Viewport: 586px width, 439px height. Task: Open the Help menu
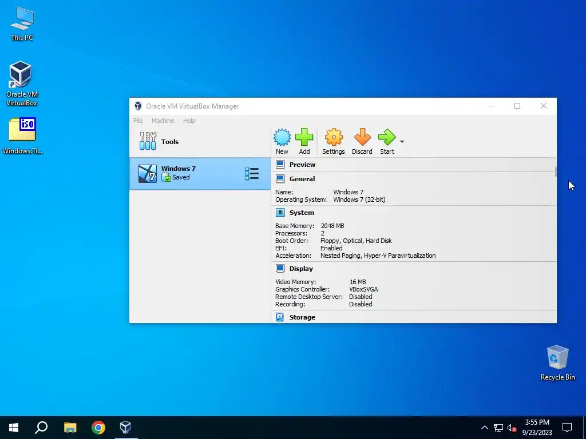[x=189, y=121]
